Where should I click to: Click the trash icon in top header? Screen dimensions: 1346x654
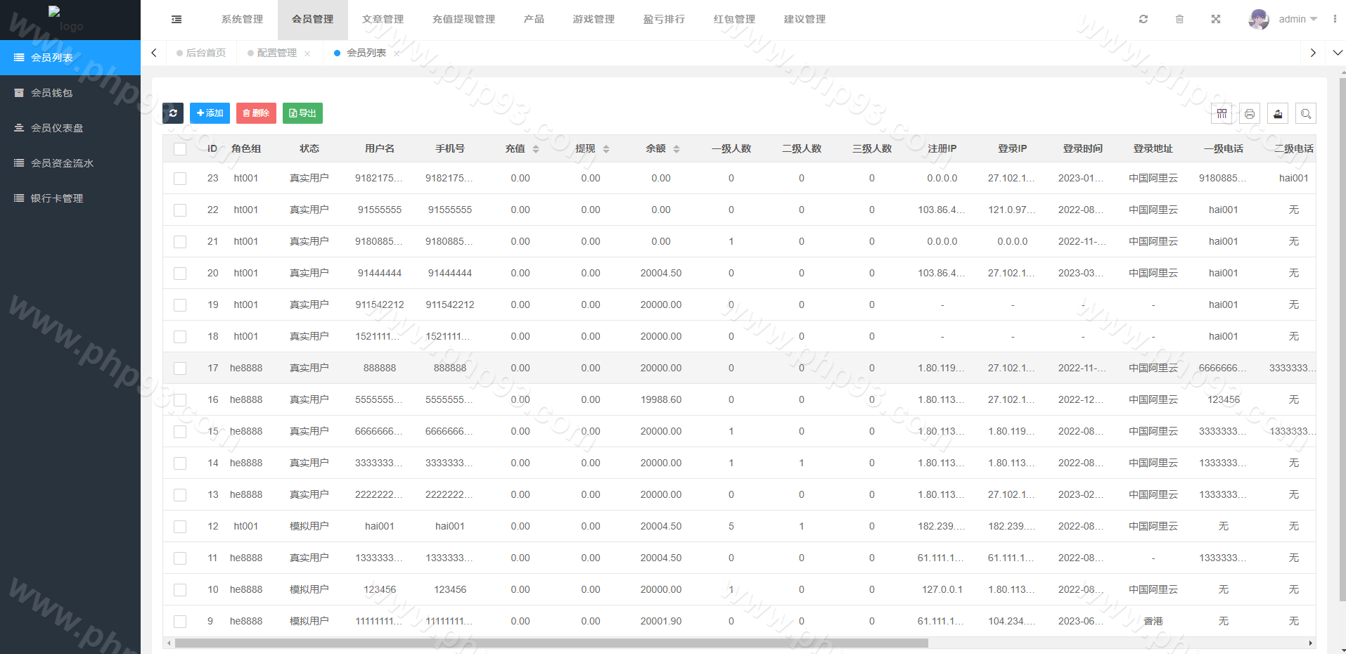1179,20
